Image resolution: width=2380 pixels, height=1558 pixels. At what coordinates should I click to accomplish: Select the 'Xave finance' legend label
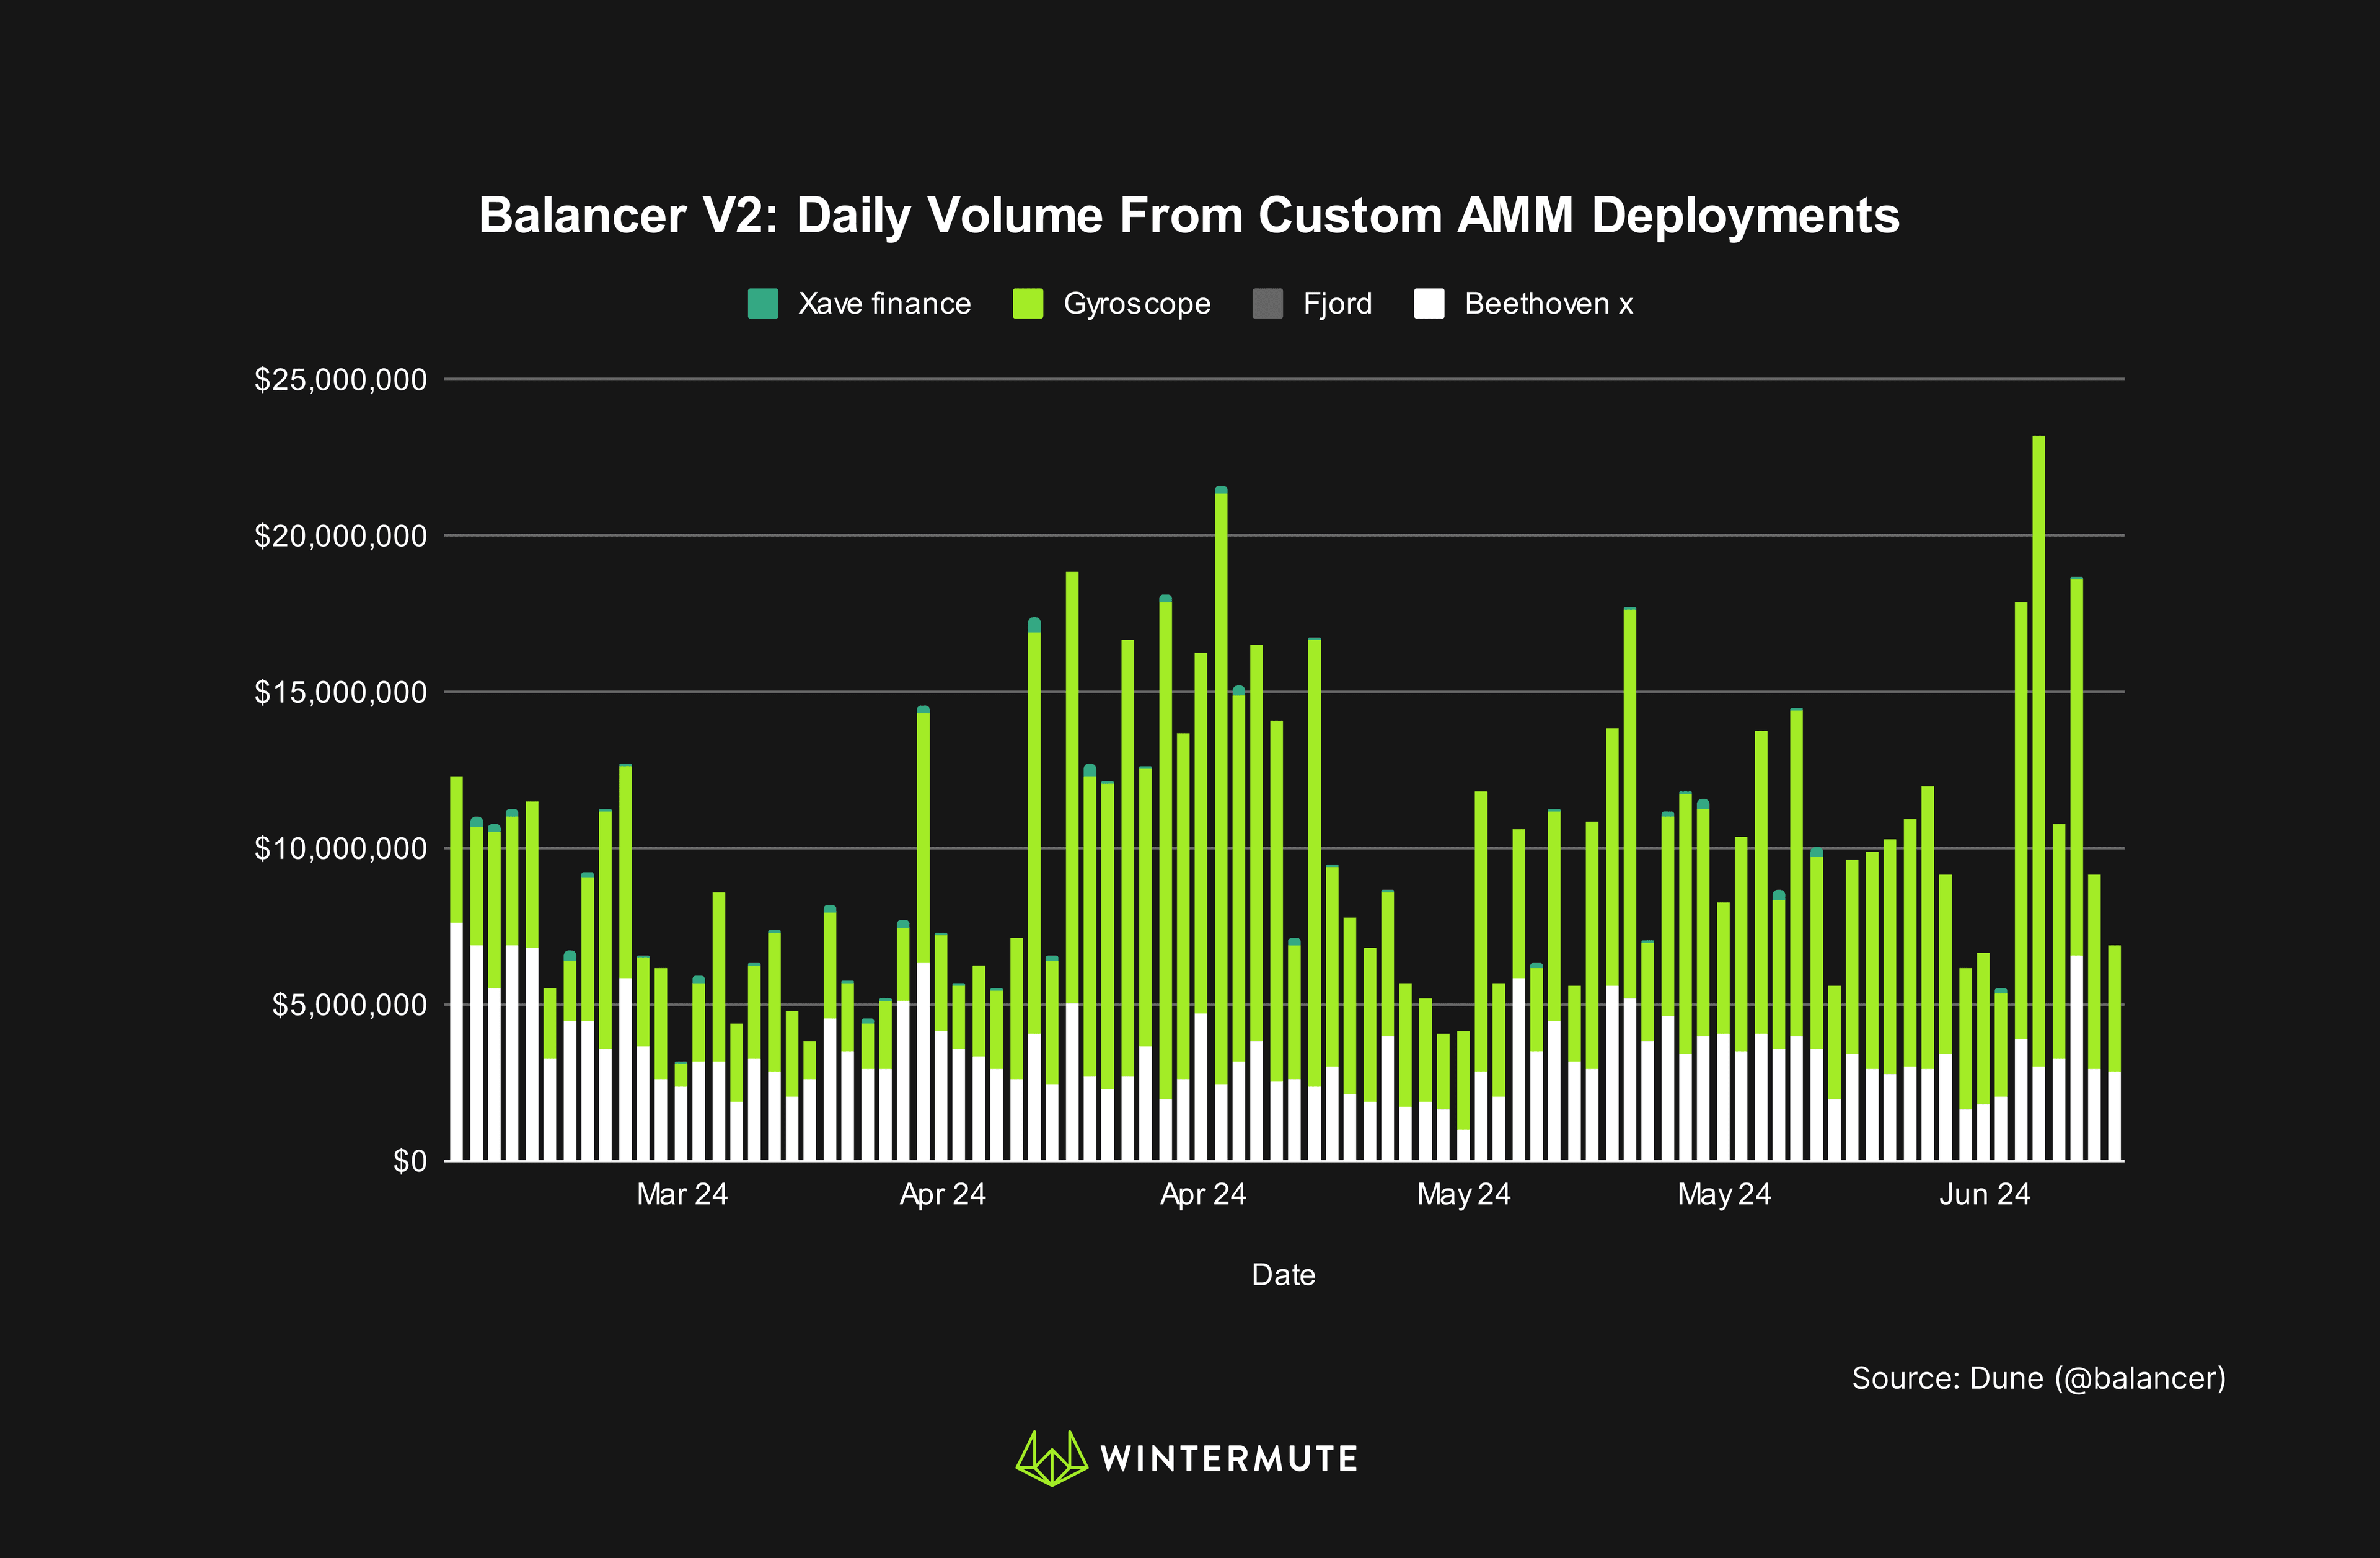tap(884, 304)
